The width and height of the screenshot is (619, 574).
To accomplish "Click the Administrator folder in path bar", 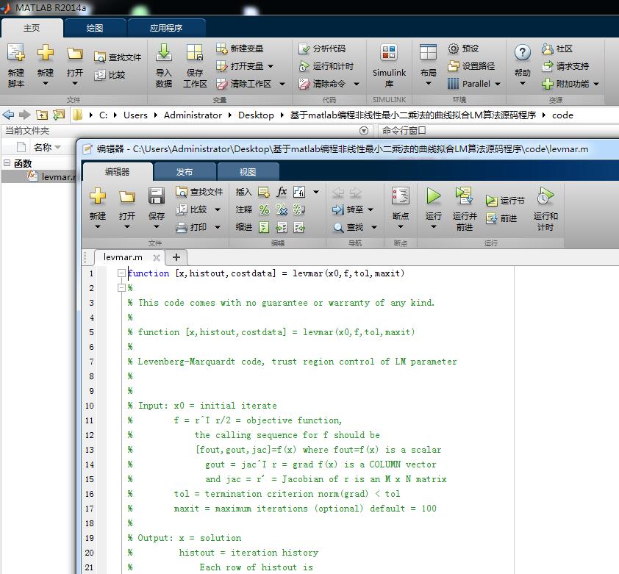I will [x=193, y=115].
